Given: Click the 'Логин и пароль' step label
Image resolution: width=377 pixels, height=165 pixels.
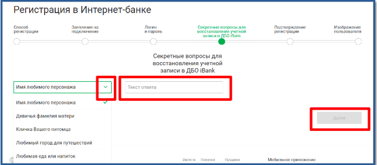Looking at the screenshot, I should click(153, 29).
